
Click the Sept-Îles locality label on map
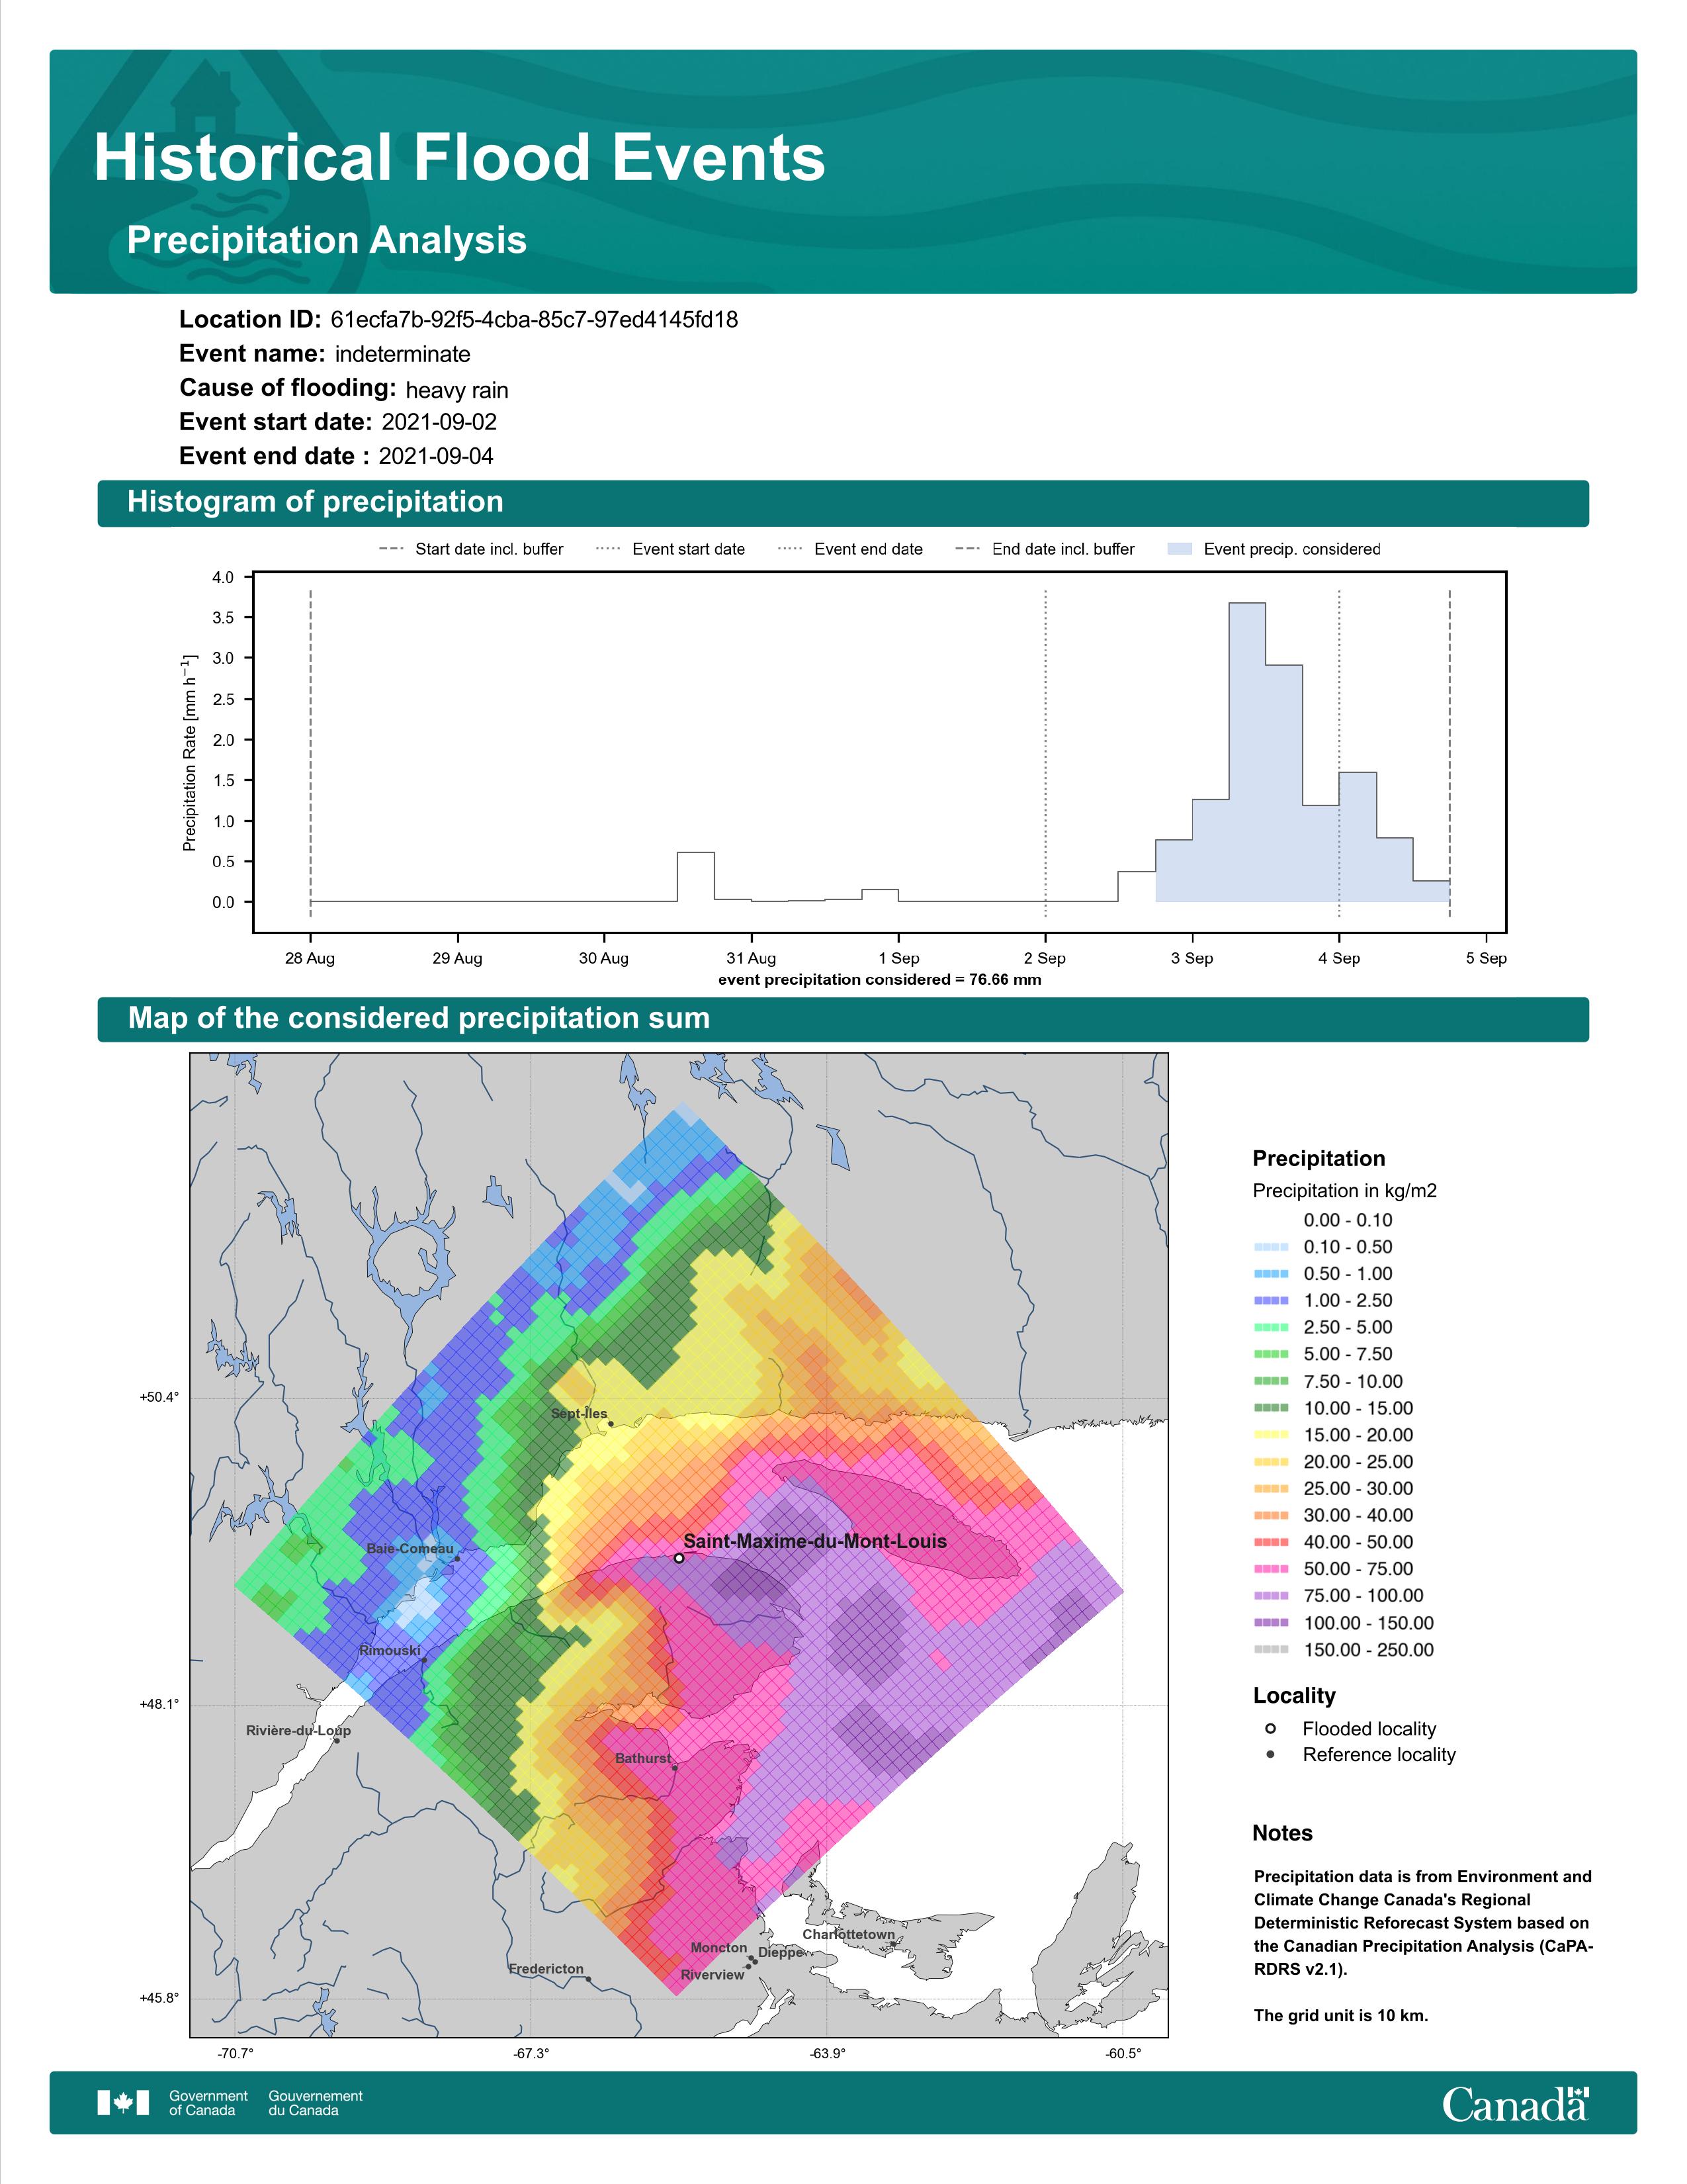[579, 1414]
